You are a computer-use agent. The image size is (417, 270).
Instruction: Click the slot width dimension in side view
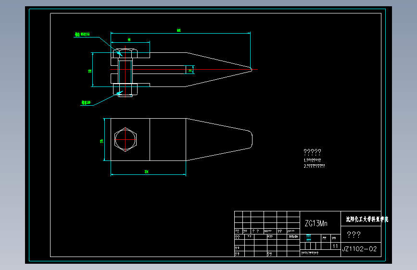[190, 71]
